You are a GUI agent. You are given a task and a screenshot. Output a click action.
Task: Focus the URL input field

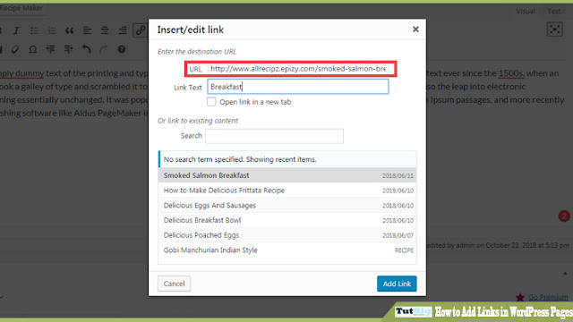298,69
